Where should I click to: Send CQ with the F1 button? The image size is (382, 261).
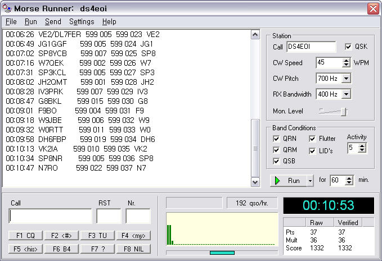coord(25,236)
